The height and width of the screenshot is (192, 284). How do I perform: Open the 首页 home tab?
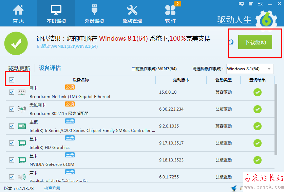click(18, 14)
